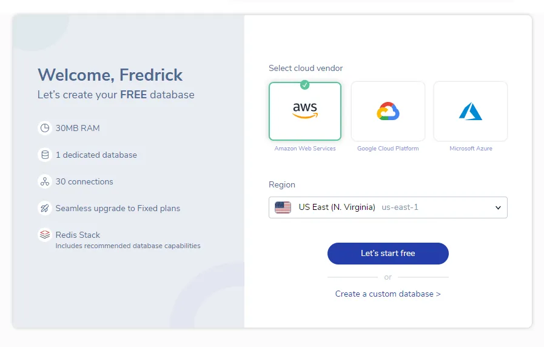Click the Google Cloud logo icon
The height and width of the screenshot is (347, 544).
388,112
